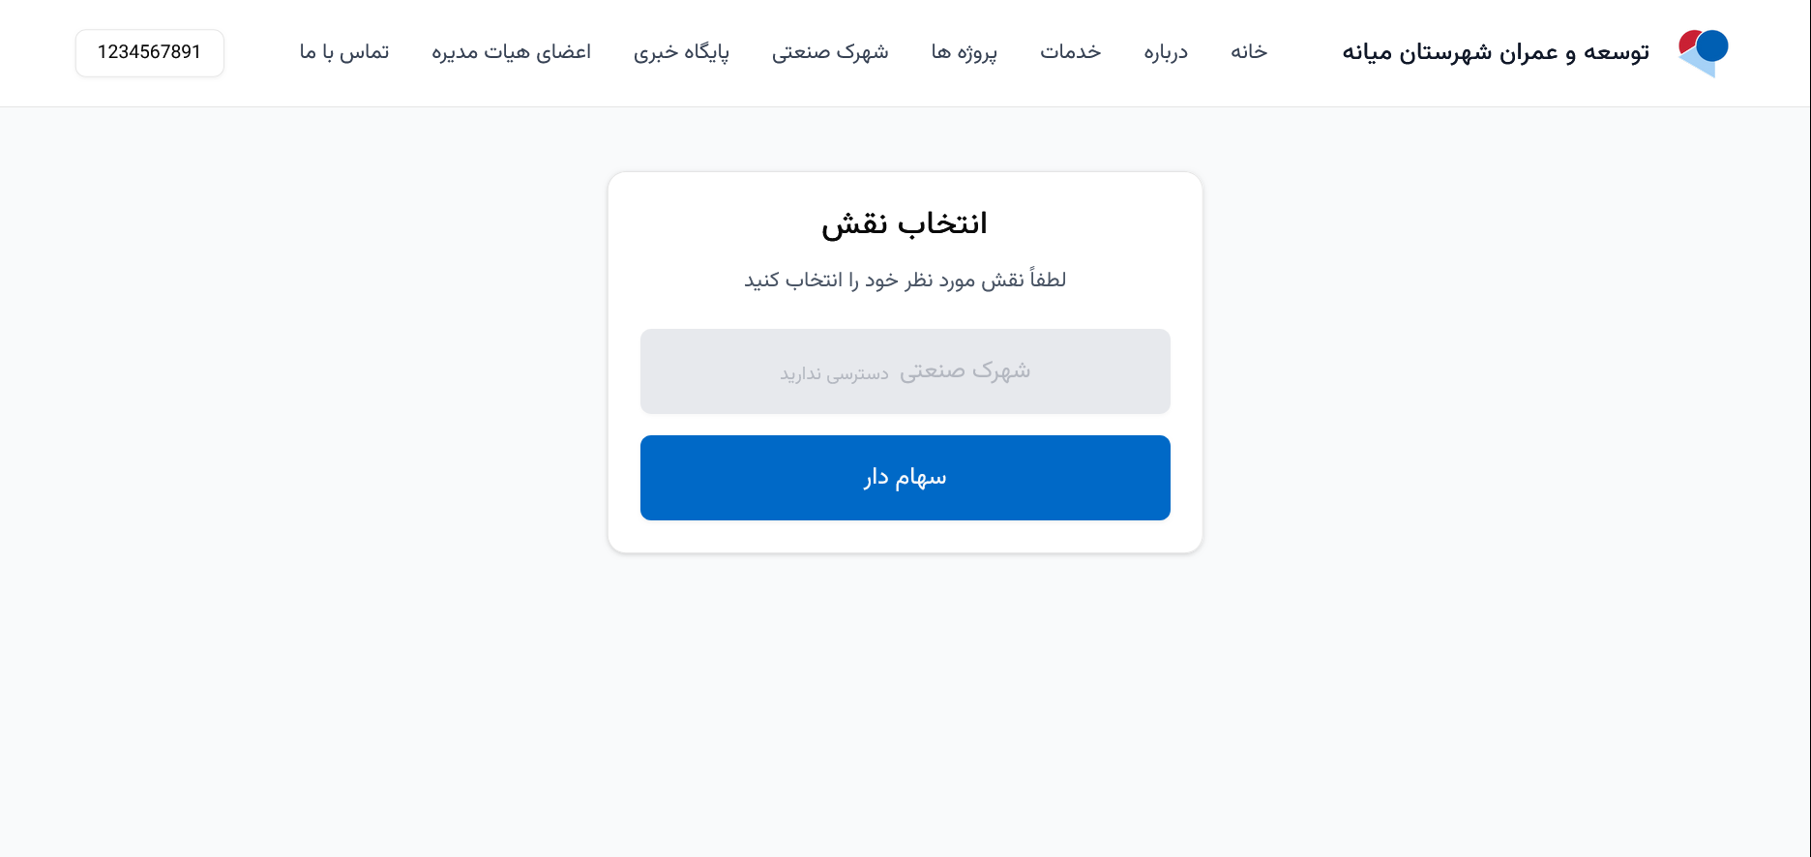Go to the خانه navigation link
The height and width of the screenshot is (857, 1811).
click(x=1249, y=52)
